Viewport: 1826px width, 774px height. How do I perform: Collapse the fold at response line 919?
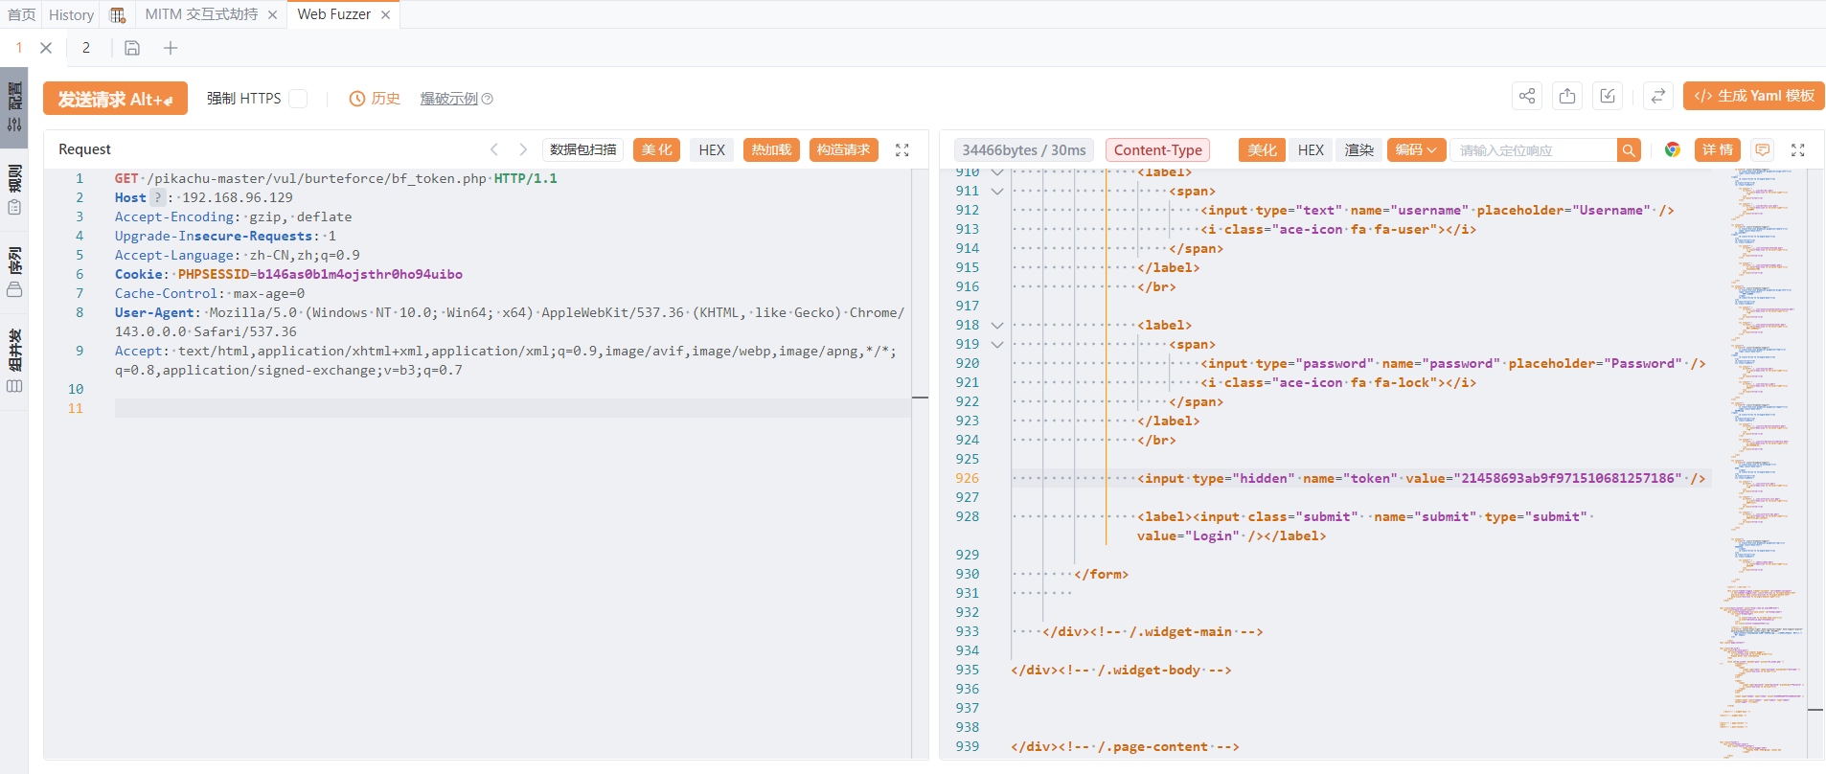pos(997,344)
